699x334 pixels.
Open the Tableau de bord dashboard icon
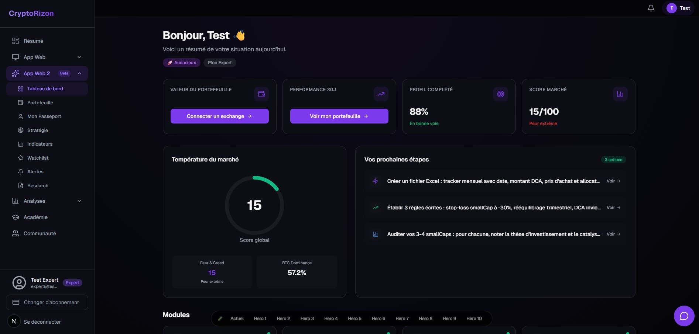tap(20, 88)
